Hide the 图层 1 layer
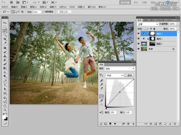This screenshot has width=181, height=135. 139,44
